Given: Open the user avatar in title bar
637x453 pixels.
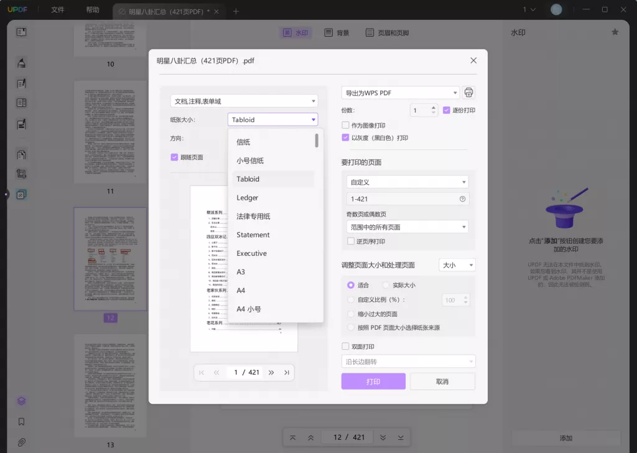Looking at the screenshot, I should (556, 10).
